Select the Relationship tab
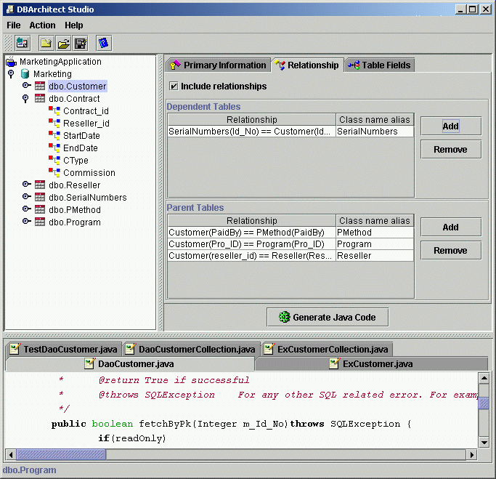The height and width of the screenshot is (479, 496). click(x=307, y=65)
